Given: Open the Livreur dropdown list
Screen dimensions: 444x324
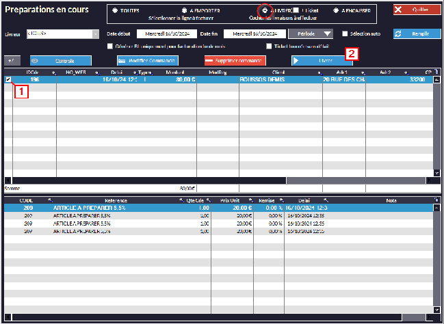Looking at the screenshot, I should [x=94, y=33].
